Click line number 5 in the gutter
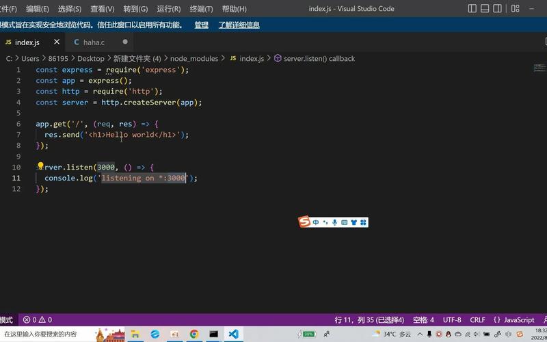 coord(18,113)
